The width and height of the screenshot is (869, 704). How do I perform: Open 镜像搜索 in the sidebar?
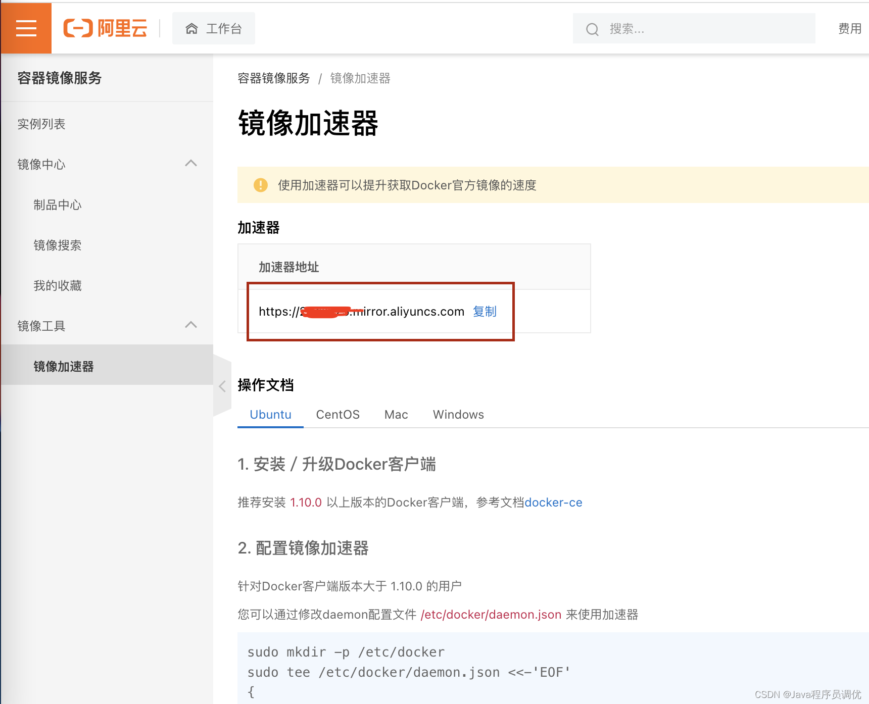click(107, 245)
